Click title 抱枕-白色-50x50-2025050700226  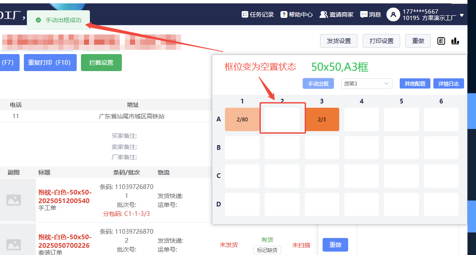pos(65,241)
